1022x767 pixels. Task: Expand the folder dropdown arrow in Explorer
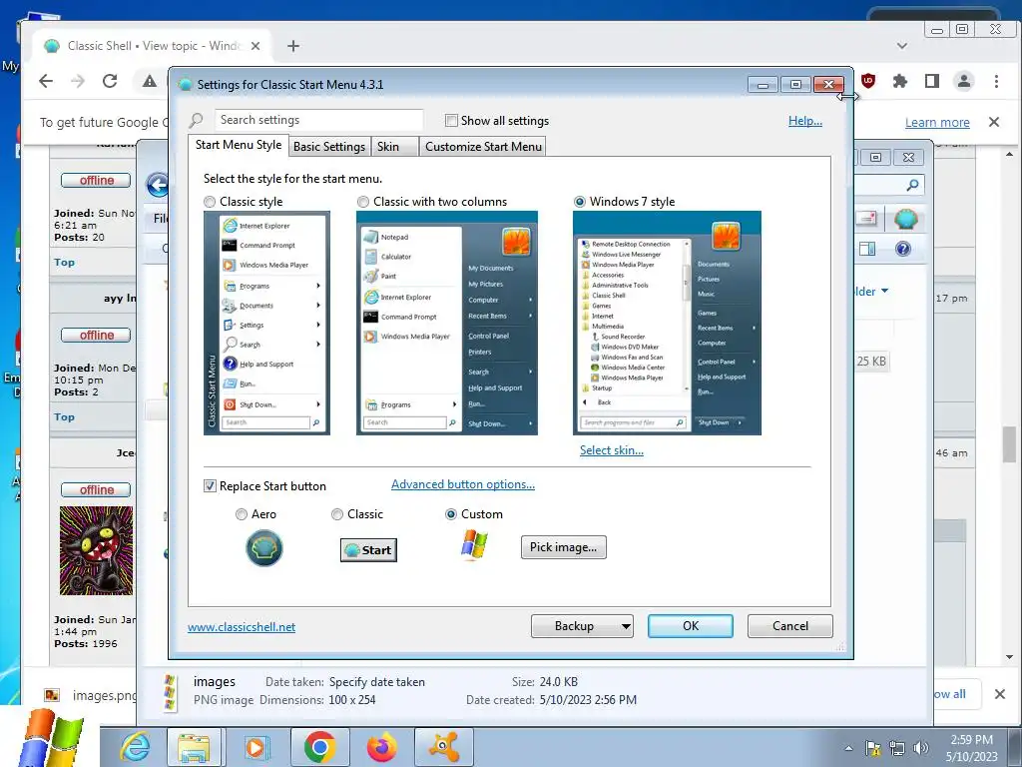[884, 291]
